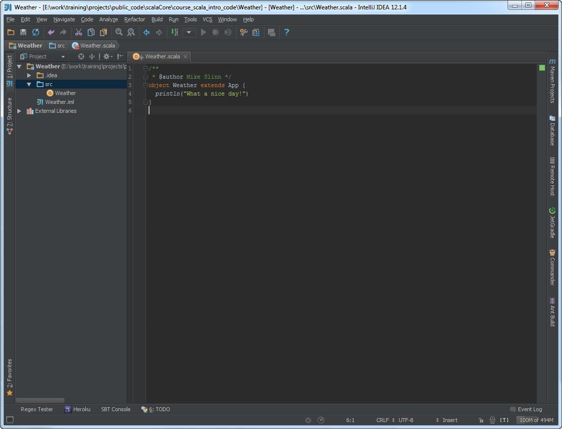Toggle the 1: Project side tool window
This screenshot has height=429, width=562.
pos(9,71)
